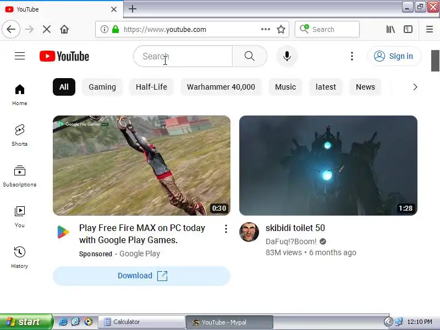This screenshot has width=440, height=330.
Task: Open the You section in sidebar
Action: coord(20,217)
